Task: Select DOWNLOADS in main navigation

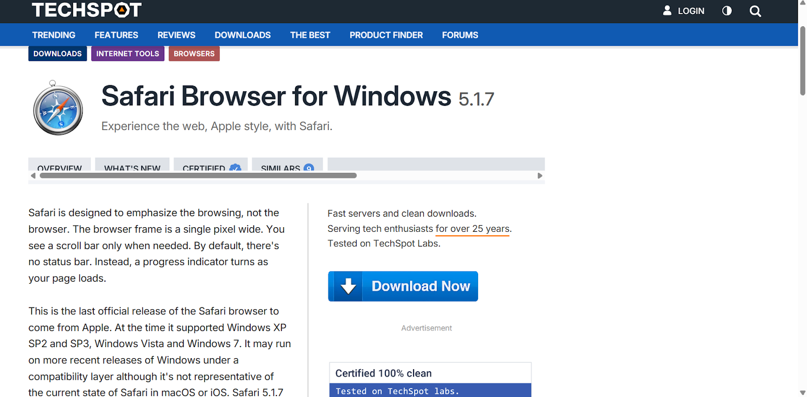Action: (243, 35)
